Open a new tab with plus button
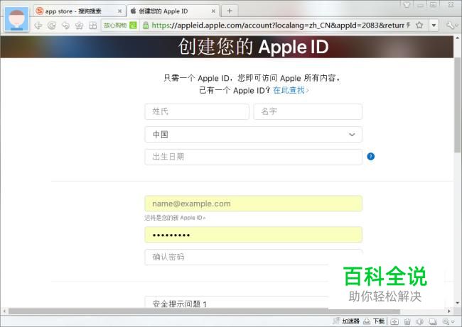Screen dimensions: 462x327 230,11
